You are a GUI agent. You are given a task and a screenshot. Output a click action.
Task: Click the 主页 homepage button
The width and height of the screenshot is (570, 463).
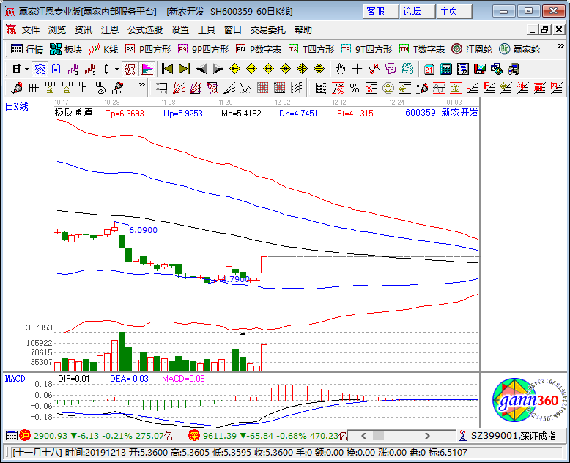(x=454, y=11)
